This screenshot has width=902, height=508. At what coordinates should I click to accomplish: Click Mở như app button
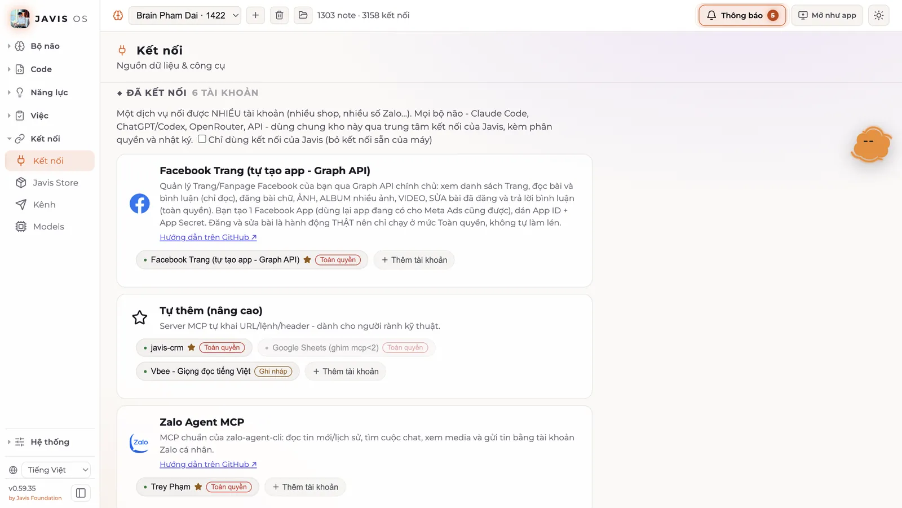[x=827, y=15]
